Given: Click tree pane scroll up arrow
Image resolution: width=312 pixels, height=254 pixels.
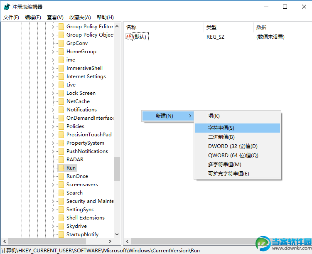Looking at the screenshot, I should 117,26.
